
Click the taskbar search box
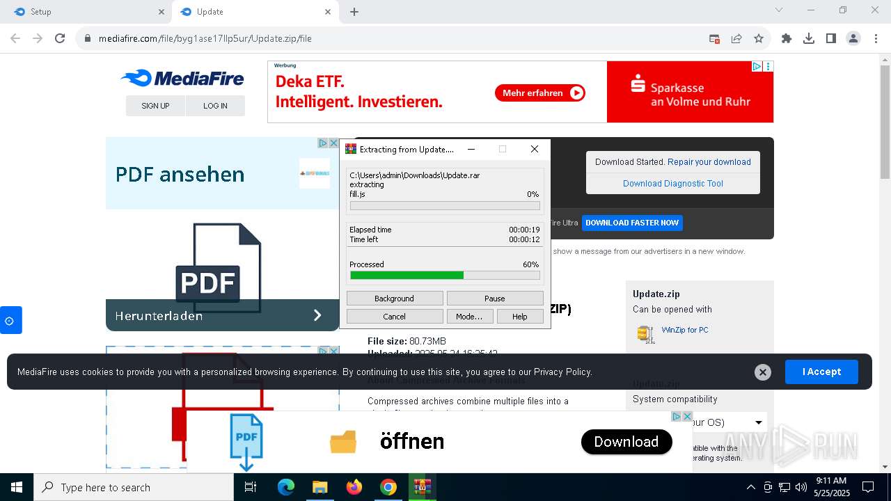134,487
